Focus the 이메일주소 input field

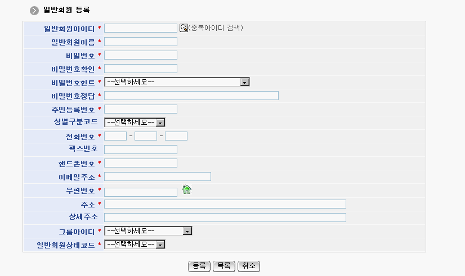pyautogui.click(x=158, y=177)
